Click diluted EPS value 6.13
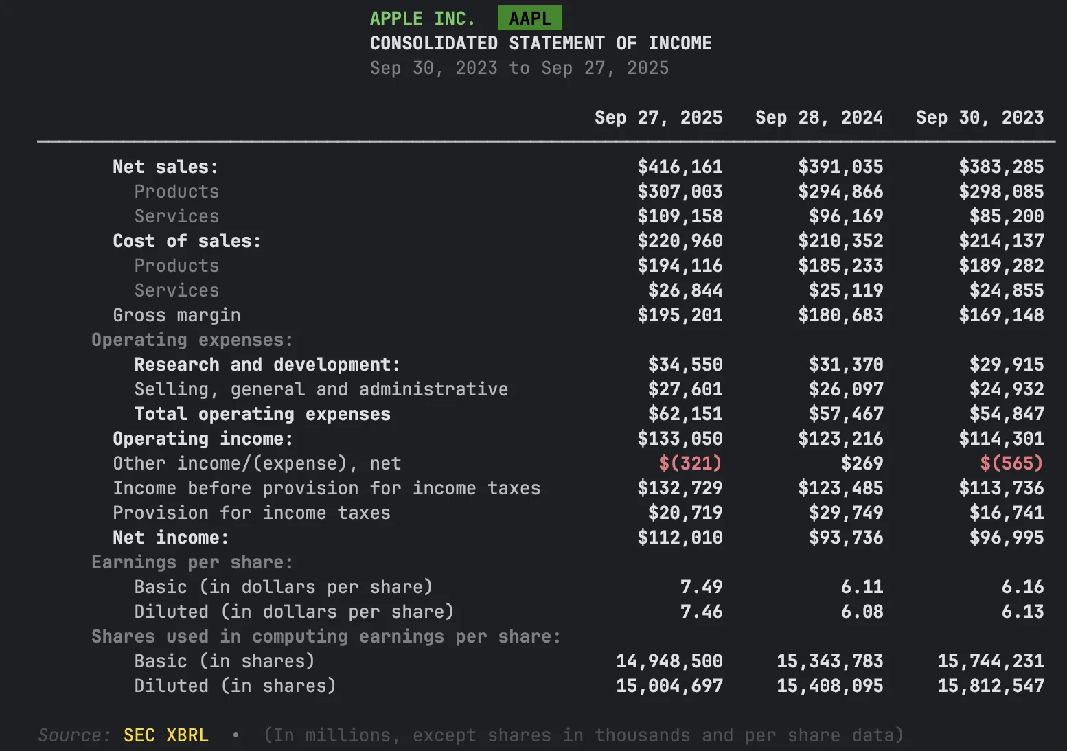The width and height of the screenshot is (1067, 751). (x=1022, y=612)
